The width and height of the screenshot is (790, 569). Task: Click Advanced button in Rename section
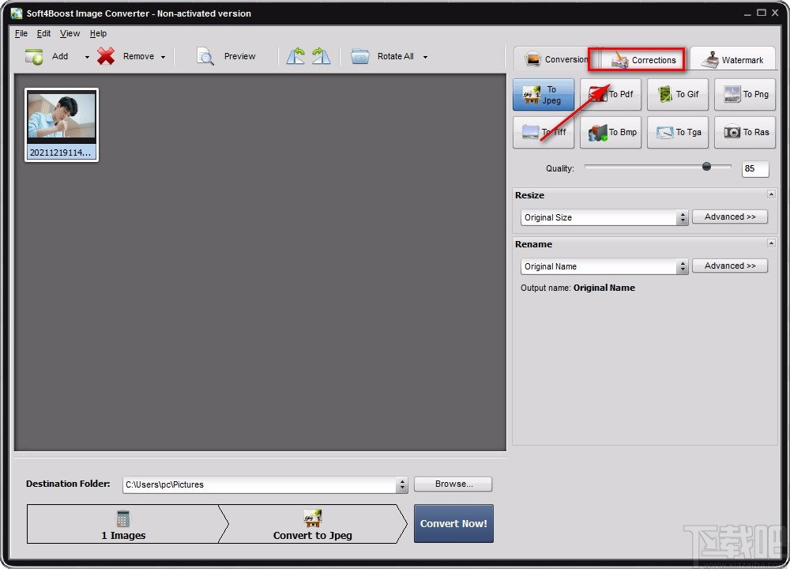point(729,266)
